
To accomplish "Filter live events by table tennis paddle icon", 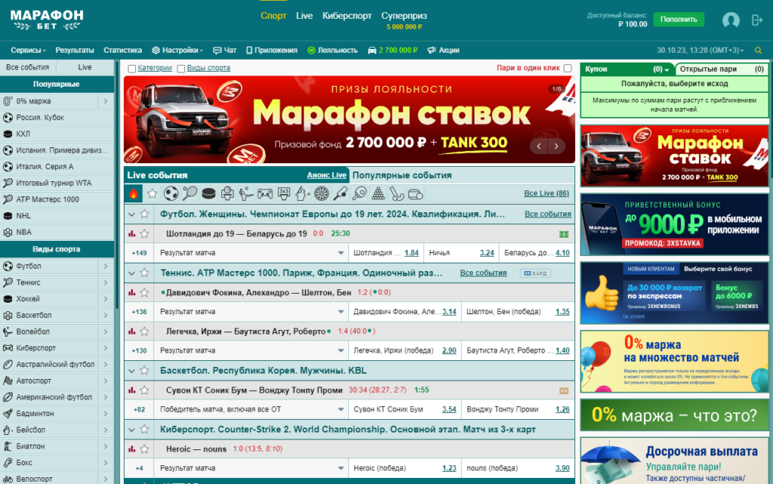I will [x=359, y=194].
